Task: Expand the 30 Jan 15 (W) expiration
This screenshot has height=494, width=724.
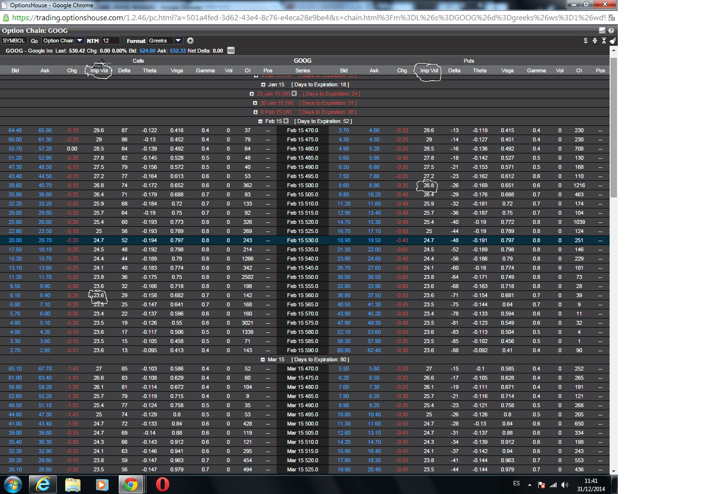Action: (x=255, y=103)
